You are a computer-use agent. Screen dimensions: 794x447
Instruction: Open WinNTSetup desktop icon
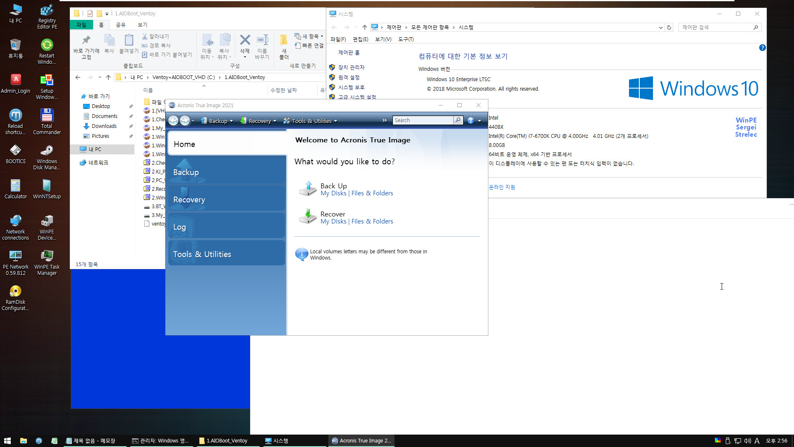47,189
